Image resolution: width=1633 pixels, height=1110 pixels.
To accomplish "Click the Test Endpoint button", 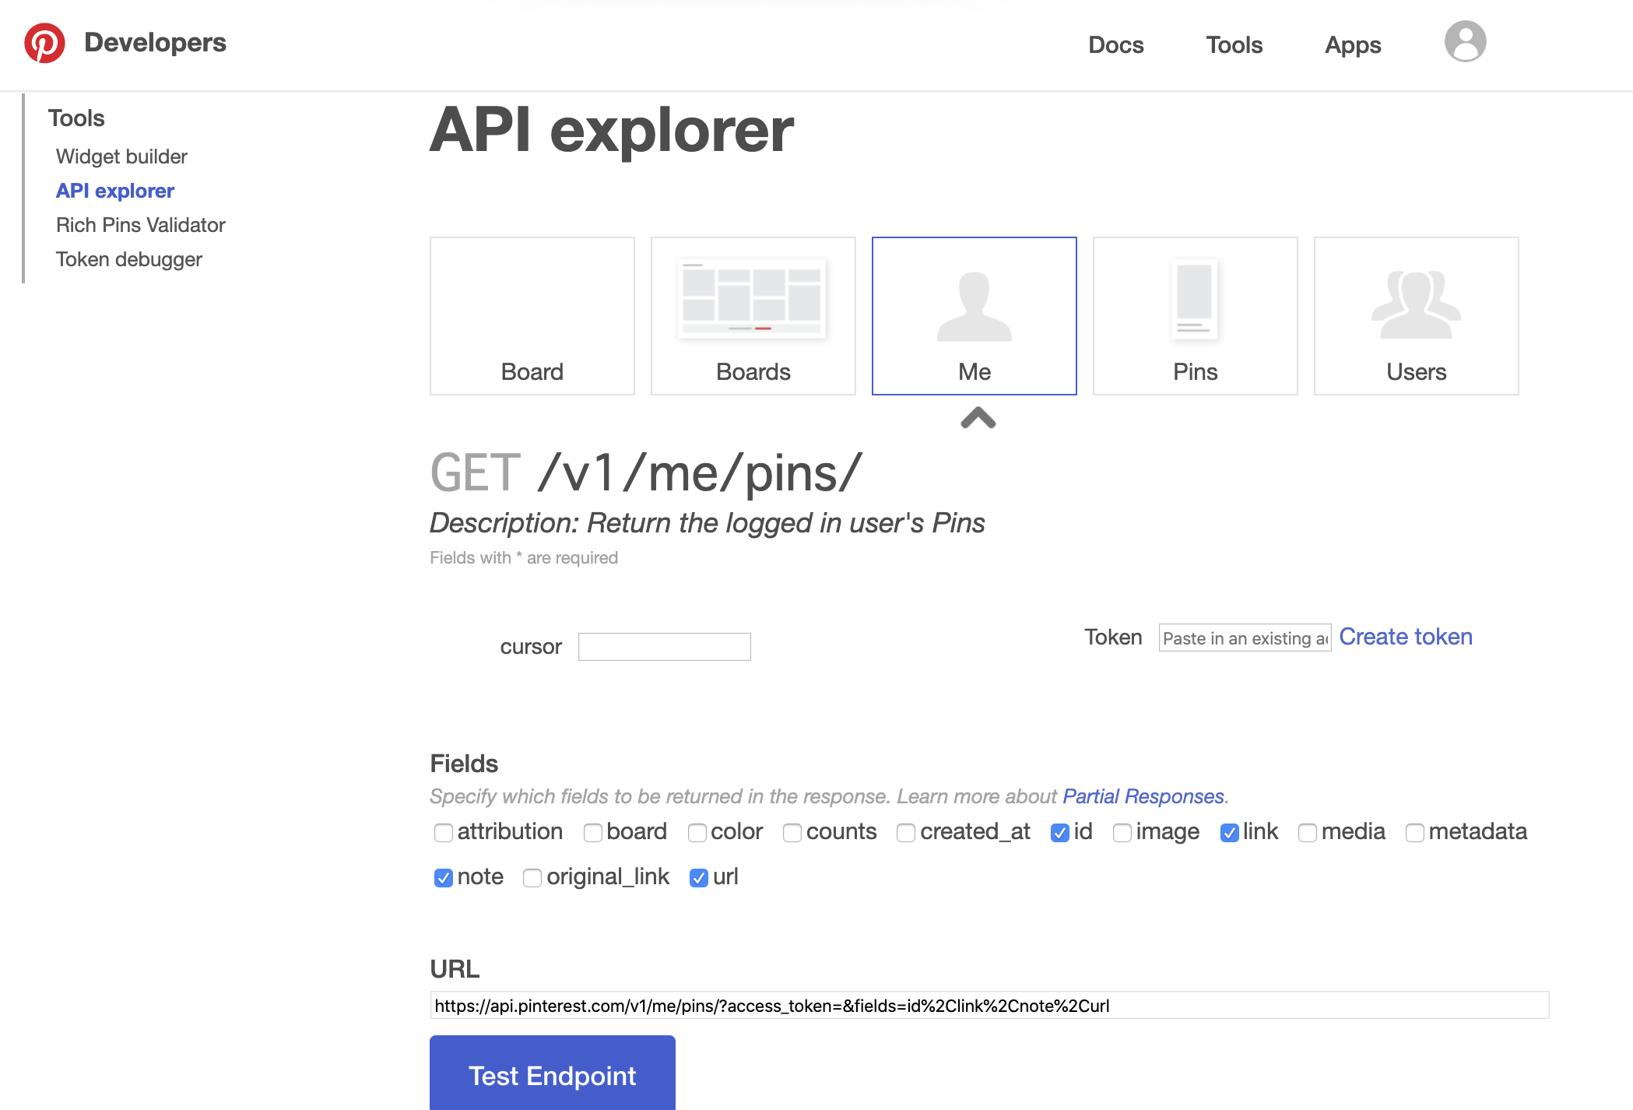I will [x=553, y=1074].
